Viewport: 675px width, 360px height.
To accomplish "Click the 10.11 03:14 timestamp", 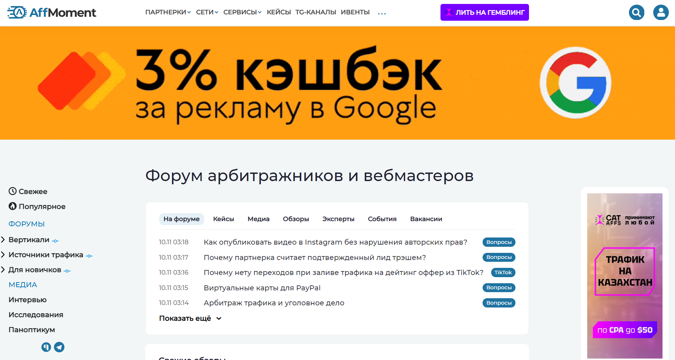I will [174, 303].
